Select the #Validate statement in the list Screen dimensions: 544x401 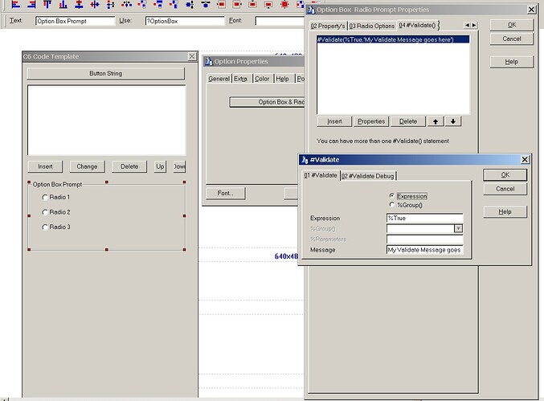393,39
